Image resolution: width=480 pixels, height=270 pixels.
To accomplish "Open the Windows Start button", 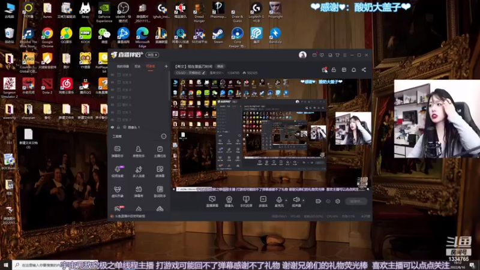I will tap(6, 265).
